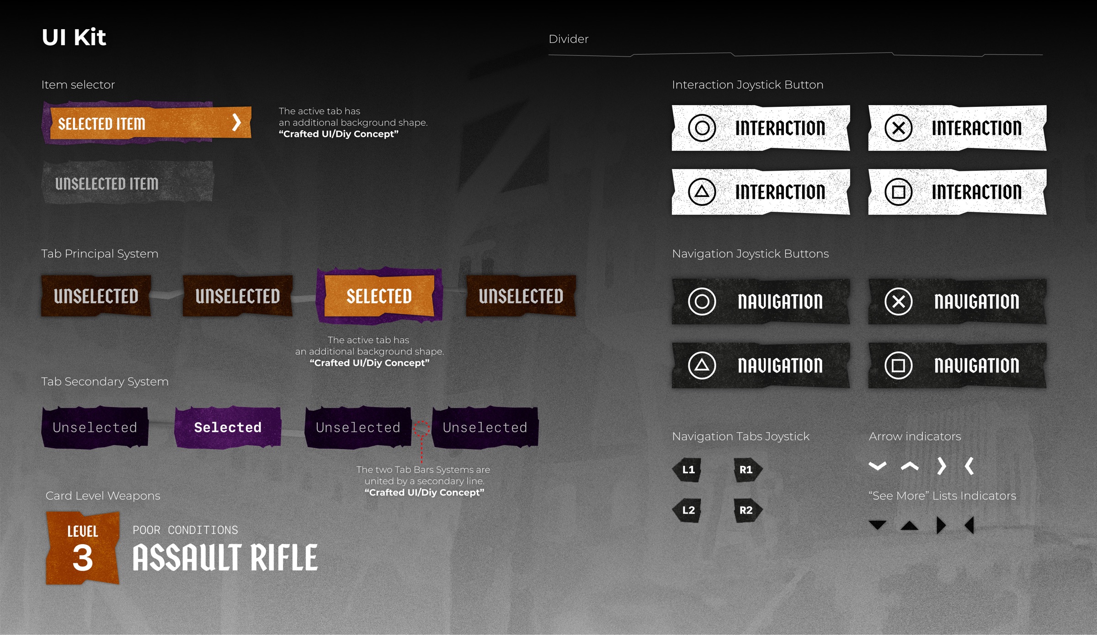Click the NAVIGATION text beside the square icon
This screenshot has width=1097, height=635.
[x=977, y=365]
